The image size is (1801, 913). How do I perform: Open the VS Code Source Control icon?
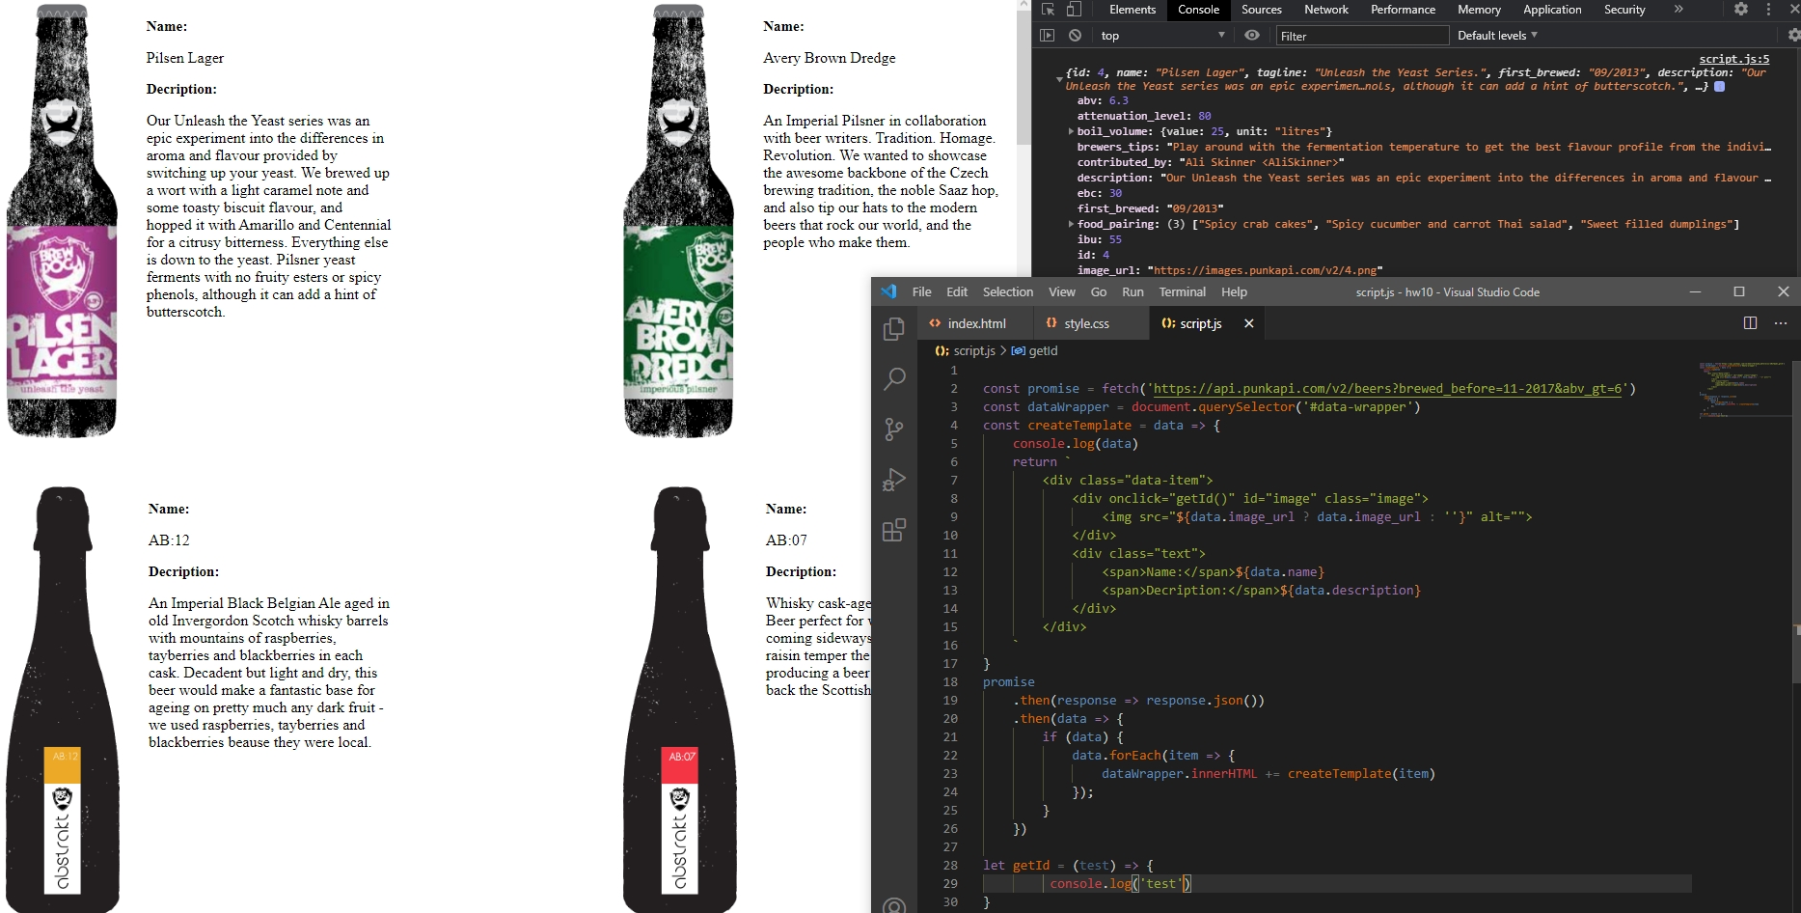894,429
